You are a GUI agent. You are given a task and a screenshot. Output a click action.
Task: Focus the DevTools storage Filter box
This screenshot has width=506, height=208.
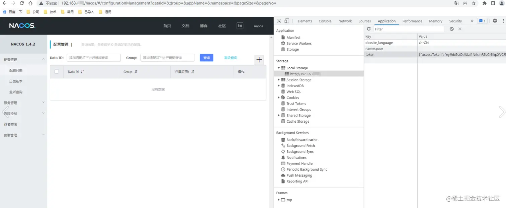coord(409,29)
